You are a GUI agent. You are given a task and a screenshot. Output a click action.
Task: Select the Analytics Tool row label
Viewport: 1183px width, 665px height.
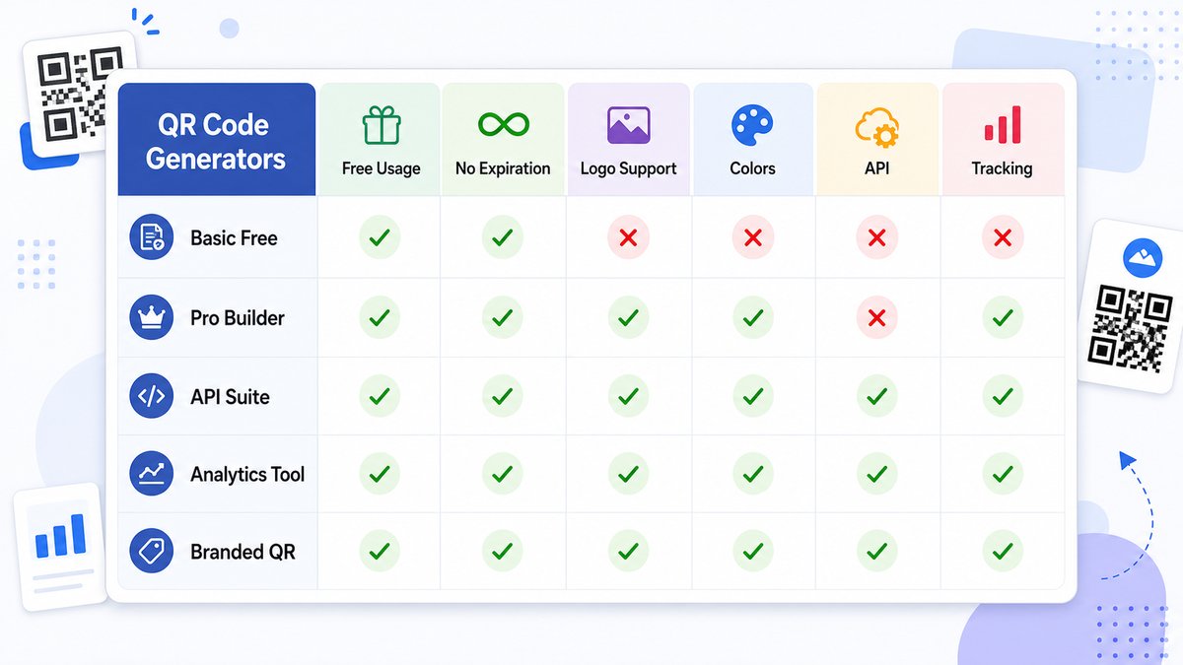[x=247, y=475]
